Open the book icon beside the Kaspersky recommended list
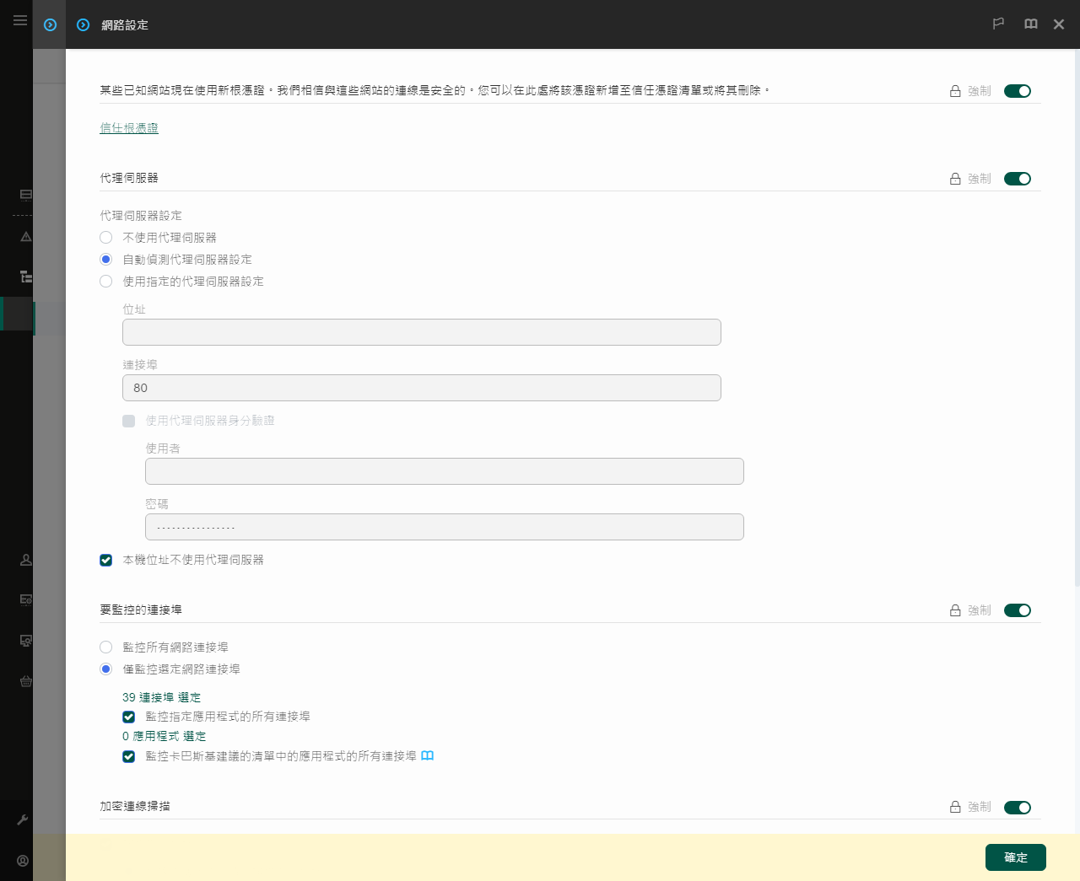The height and width of the screenshot is (881, 1080). pos(427,755)
